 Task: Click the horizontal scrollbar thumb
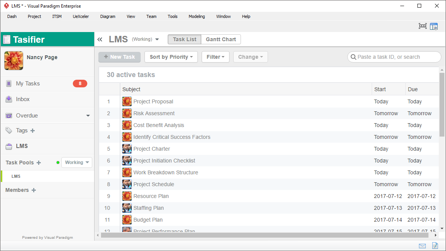coord(265,235)
